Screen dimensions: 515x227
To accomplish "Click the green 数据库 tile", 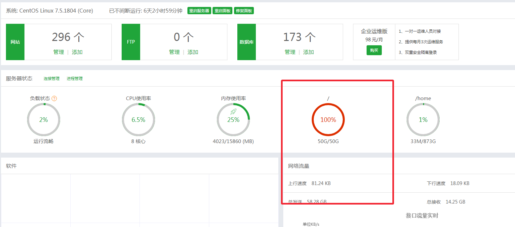I will tap(247, 42).
